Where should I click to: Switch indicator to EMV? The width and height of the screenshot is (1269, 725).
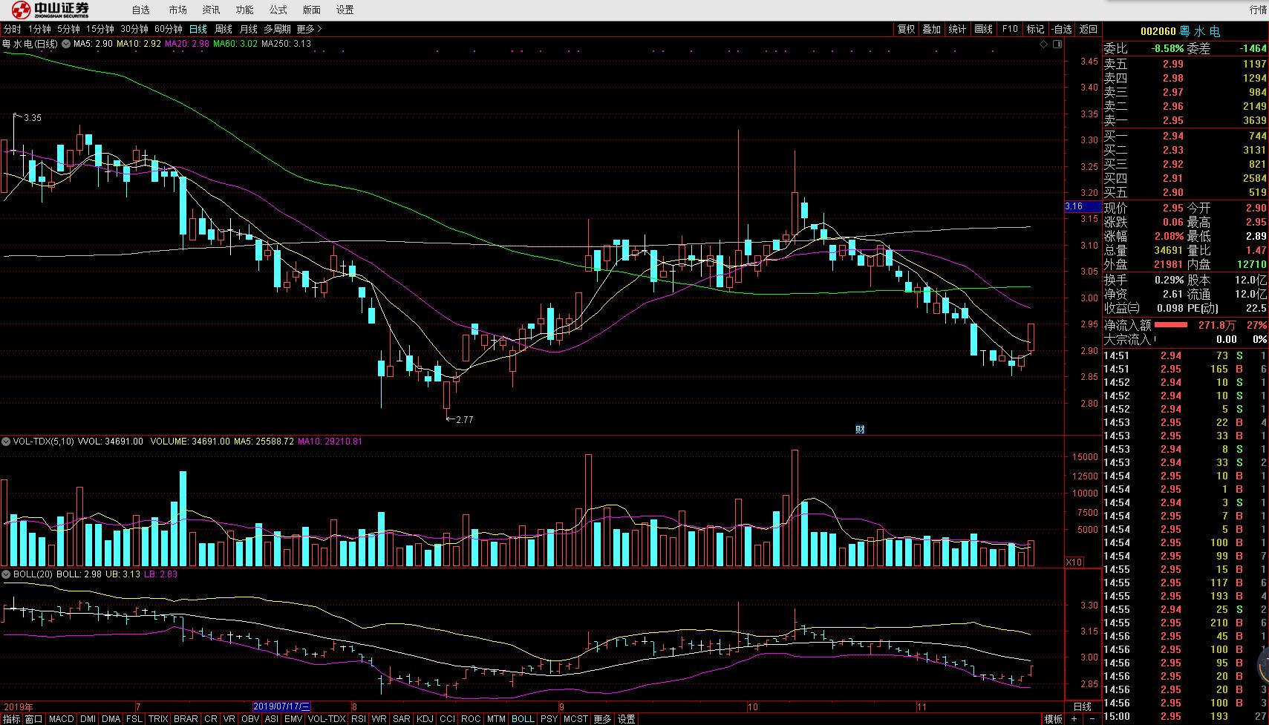click(x=293, y=719)
